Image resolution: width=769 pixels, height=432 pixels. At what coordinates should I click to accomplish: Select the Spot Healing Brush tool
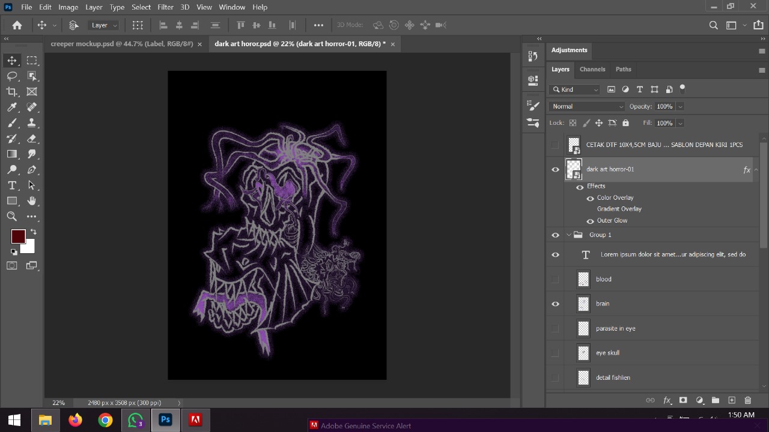pos(32,107)
